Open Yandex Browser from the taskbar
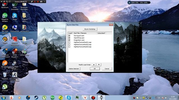This screenshot has height=100, width=179. 85,98
